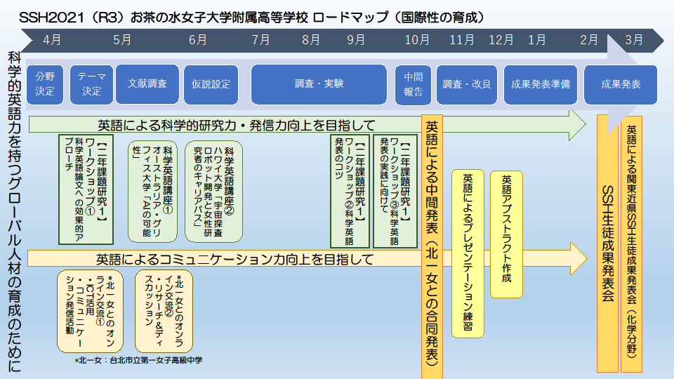The height and width of the screenshot is (379, 674).
Task: Select the ワークショップ① green box
Action: click(x=86, y=189)
